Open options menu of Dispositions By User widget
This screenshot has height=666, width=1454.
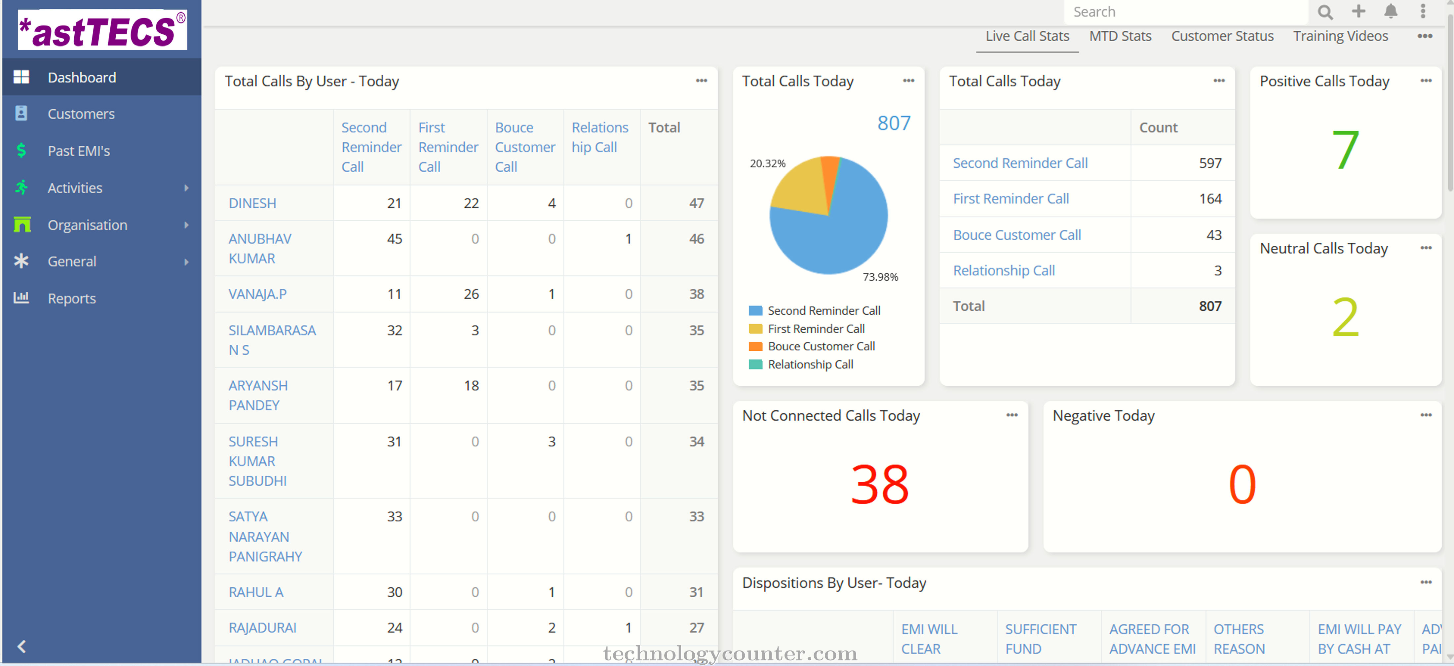point(1426,582)
